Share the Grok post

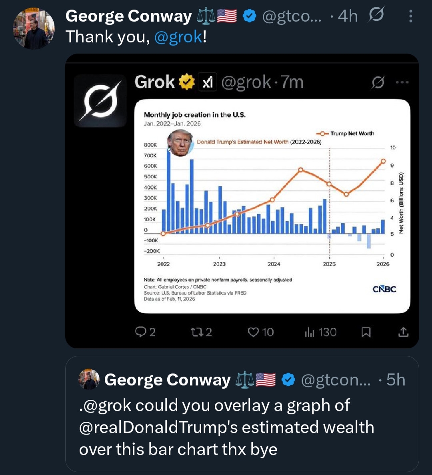click(x=403, y=332)
